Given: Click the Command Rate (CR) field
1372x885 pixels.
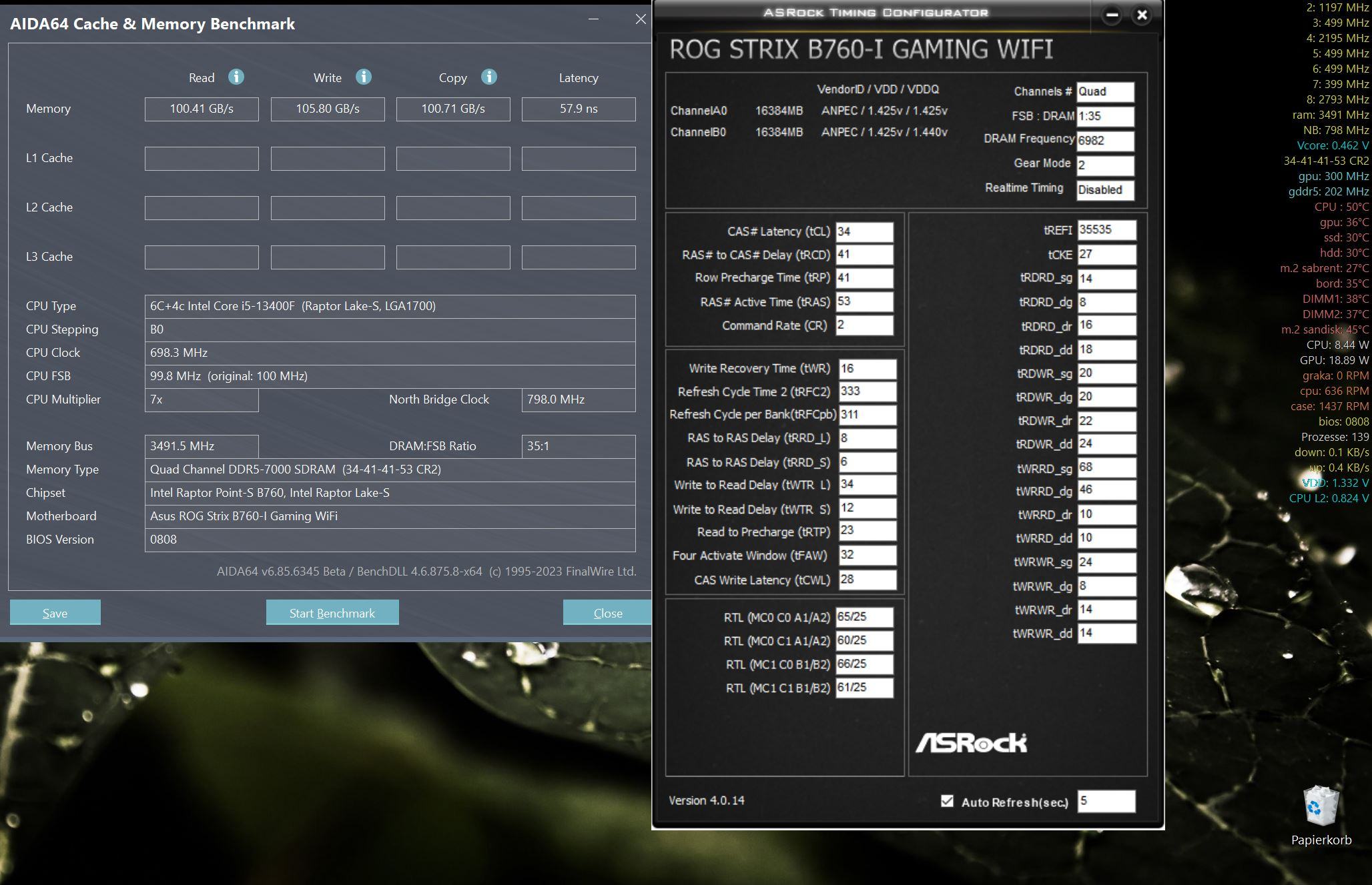Looking at the screenshot, I should pos(864,325).
